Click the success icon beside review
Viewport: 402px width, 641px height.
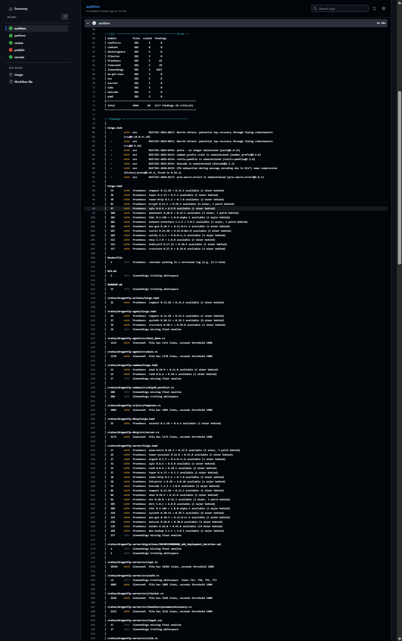[x=11, y=43]
